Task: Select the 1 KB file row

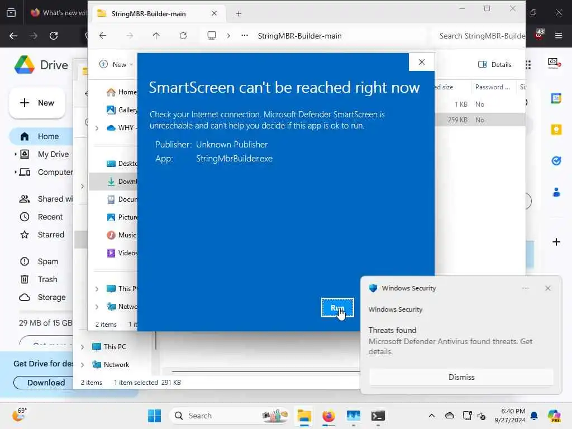Action: [x=480, y=104]
